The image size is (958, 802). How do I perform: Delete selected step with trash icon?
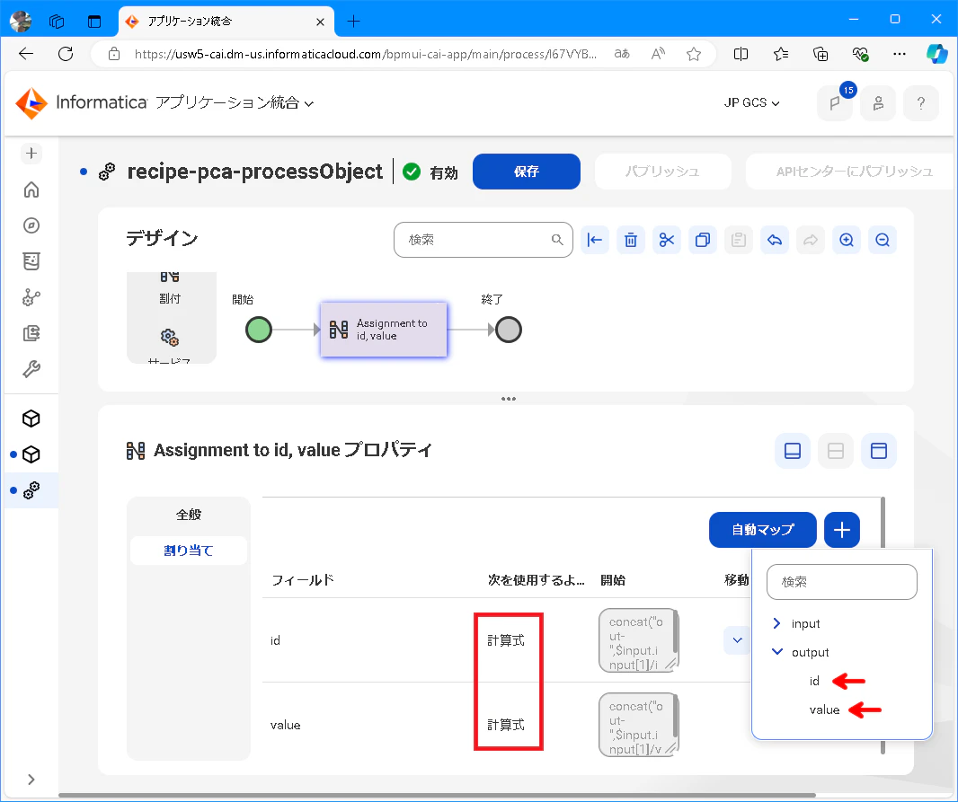pos(631,240)
